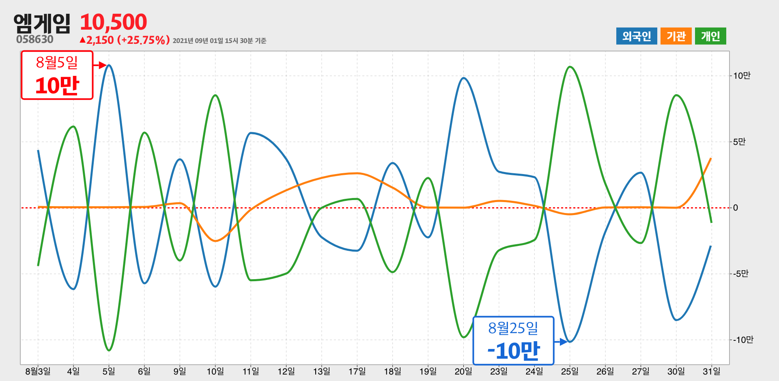Click the x-axis label 4일
Screen dimensions: 779x381
coord(73,371)
